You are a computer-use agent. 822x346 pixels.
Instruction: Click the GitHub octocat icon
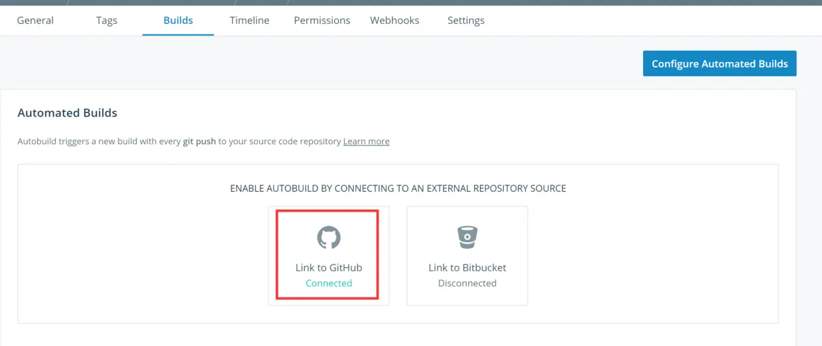point(329,238)
